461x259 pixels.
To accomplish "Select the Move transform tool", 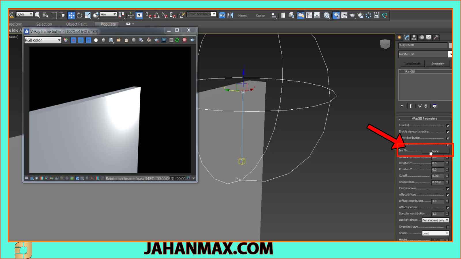I will (71, 16).
